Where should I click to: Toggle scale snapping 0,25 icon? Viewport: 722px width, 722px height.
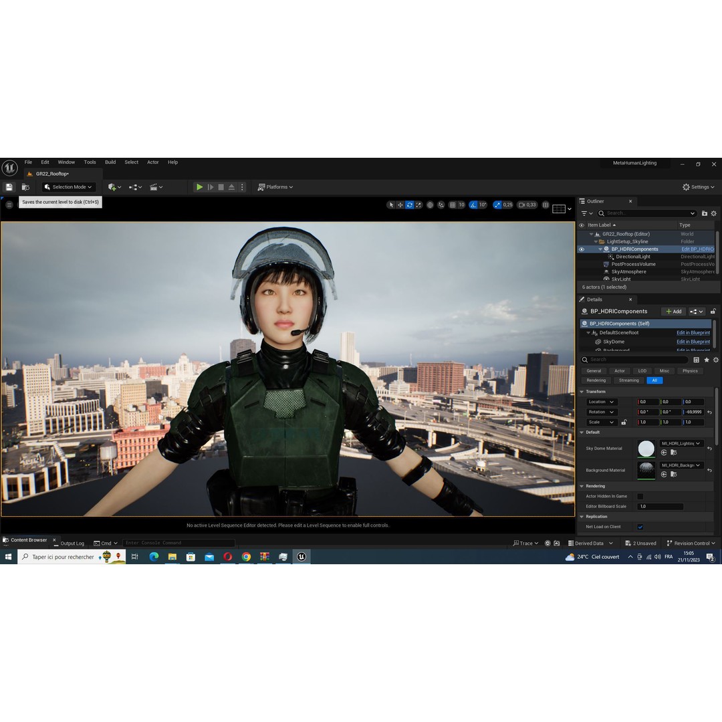pyautogui.click(x=497, y=205)
